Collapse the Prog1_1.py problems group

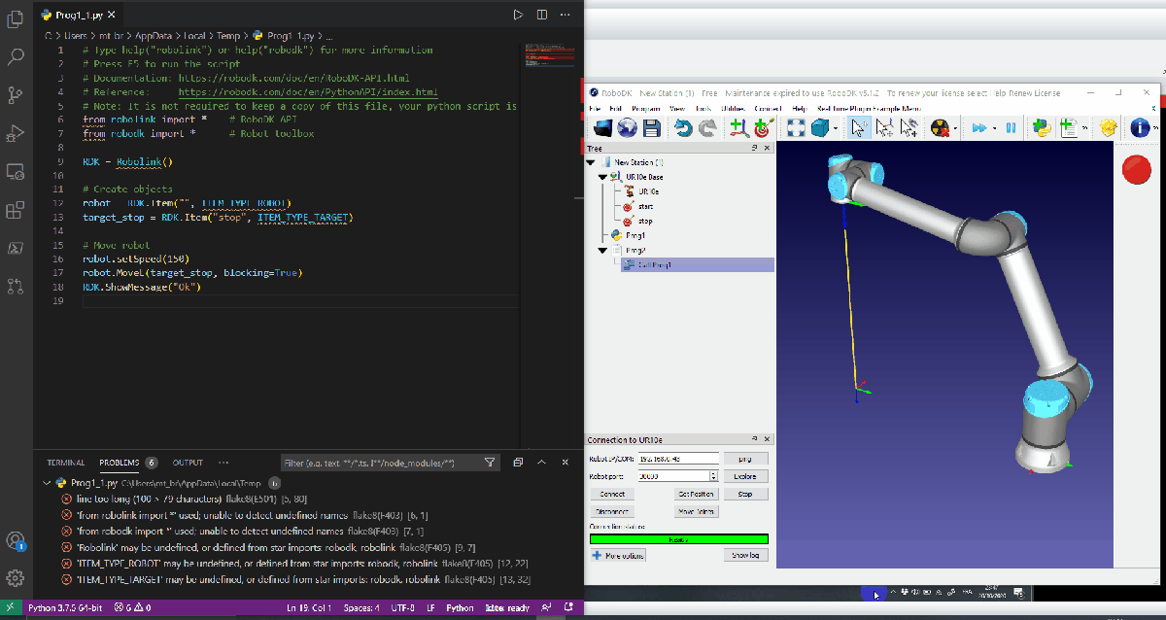pyautogui.click(x=47, y=483)
